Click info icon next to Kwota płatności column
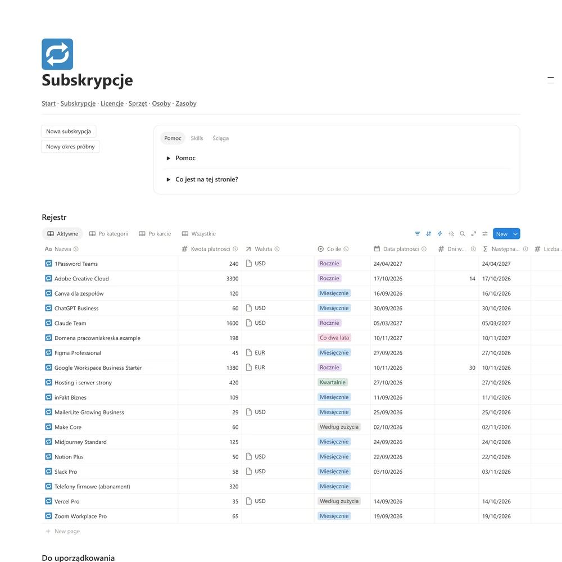This screenshot has width=562, height=562. [235, 249]
